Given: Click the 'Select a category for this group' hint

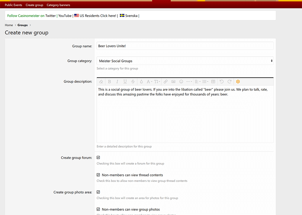Looking at the screenshot, I should tap(117, 69).
